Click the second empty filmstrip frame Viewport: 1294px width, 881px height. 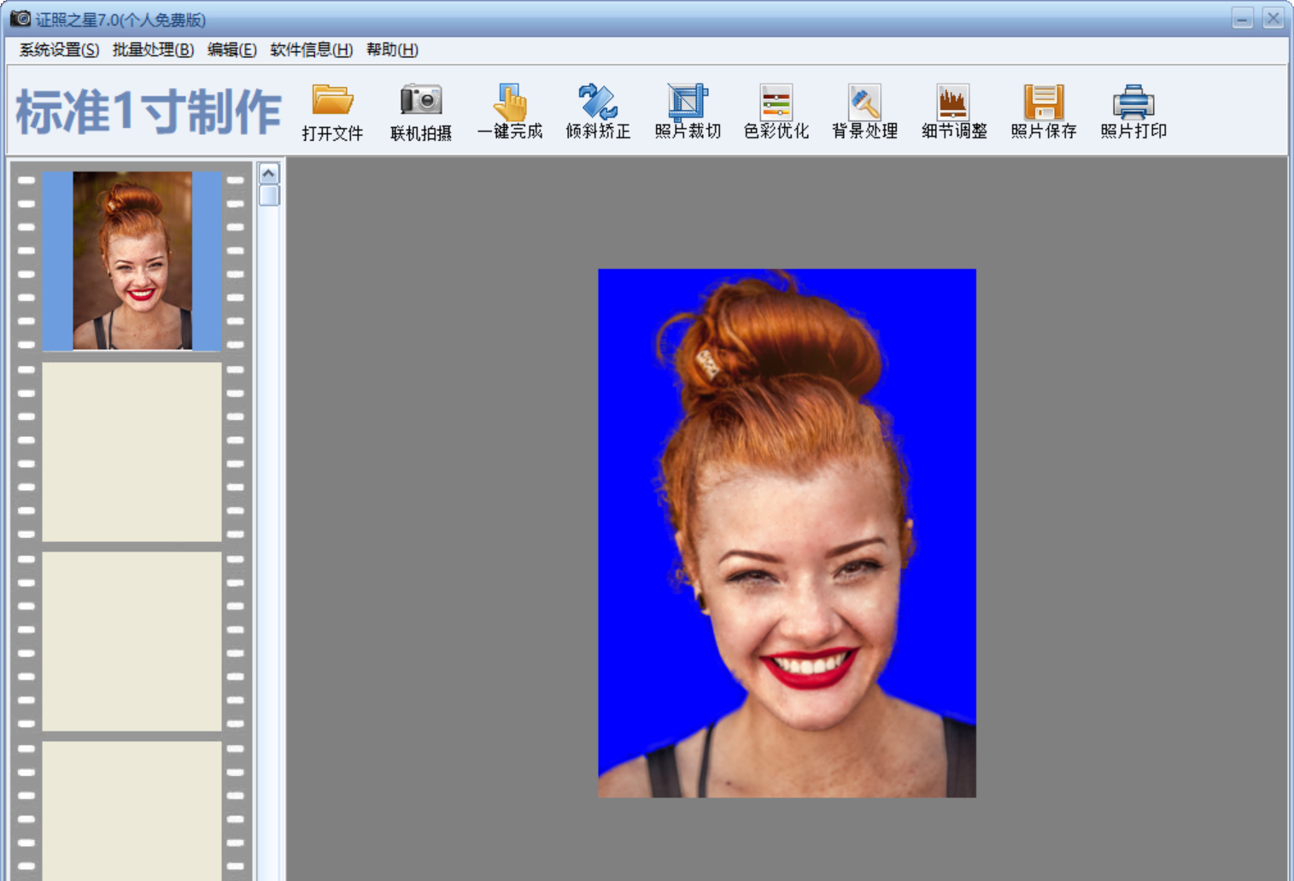click(x=132, y=640)
